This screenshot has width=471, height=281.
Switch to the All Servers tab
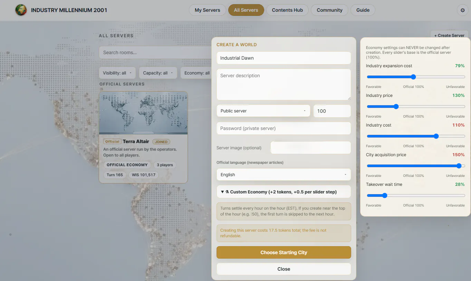(246, 10)
